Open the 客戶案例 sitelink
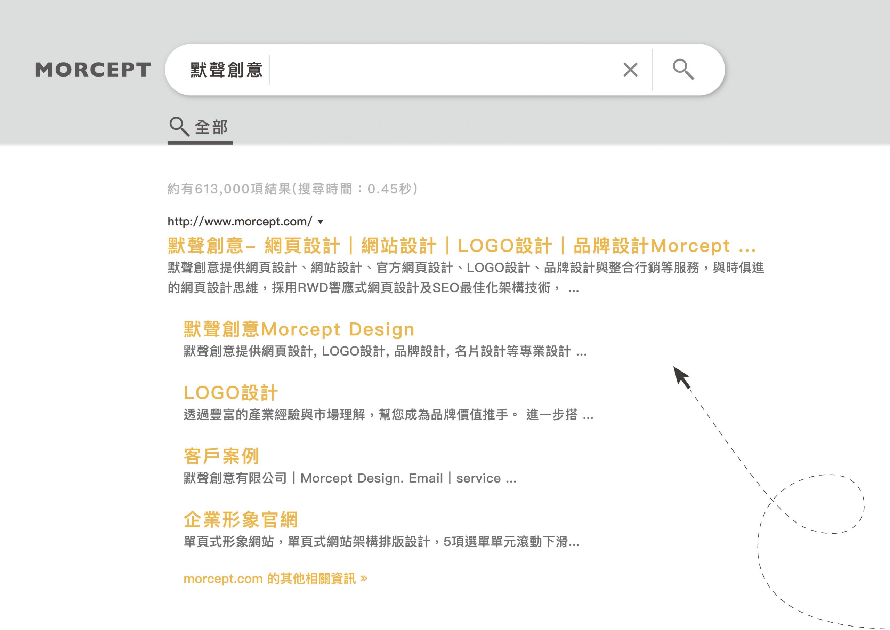The width and height of the screenshot is (890, 630). click(221, 456)
